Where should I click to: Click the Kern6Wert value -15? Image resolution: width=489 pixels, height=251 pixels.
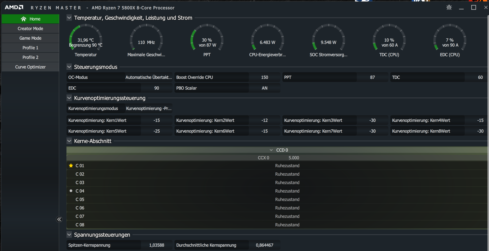click(265, 131)
